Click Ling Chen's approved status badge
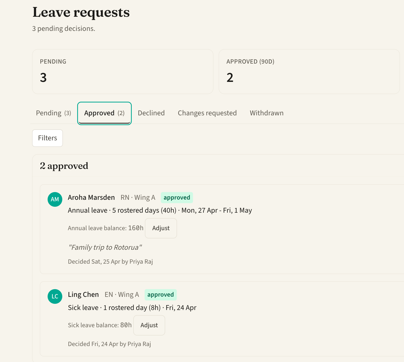Screen dimensions: 404x362 161,295
